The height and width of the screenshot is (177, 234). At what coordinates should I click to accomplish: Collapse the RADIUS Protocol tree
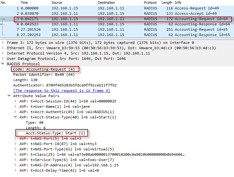3,64
